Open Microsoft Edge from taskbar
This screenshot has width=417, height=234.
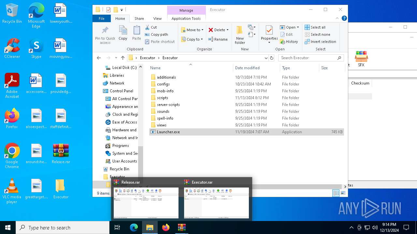(134, 227)
